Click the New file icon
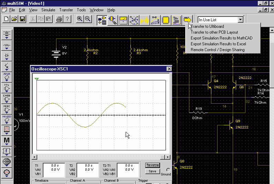Image resolution: width=274 pixels, height=184 pixels. 6,19
